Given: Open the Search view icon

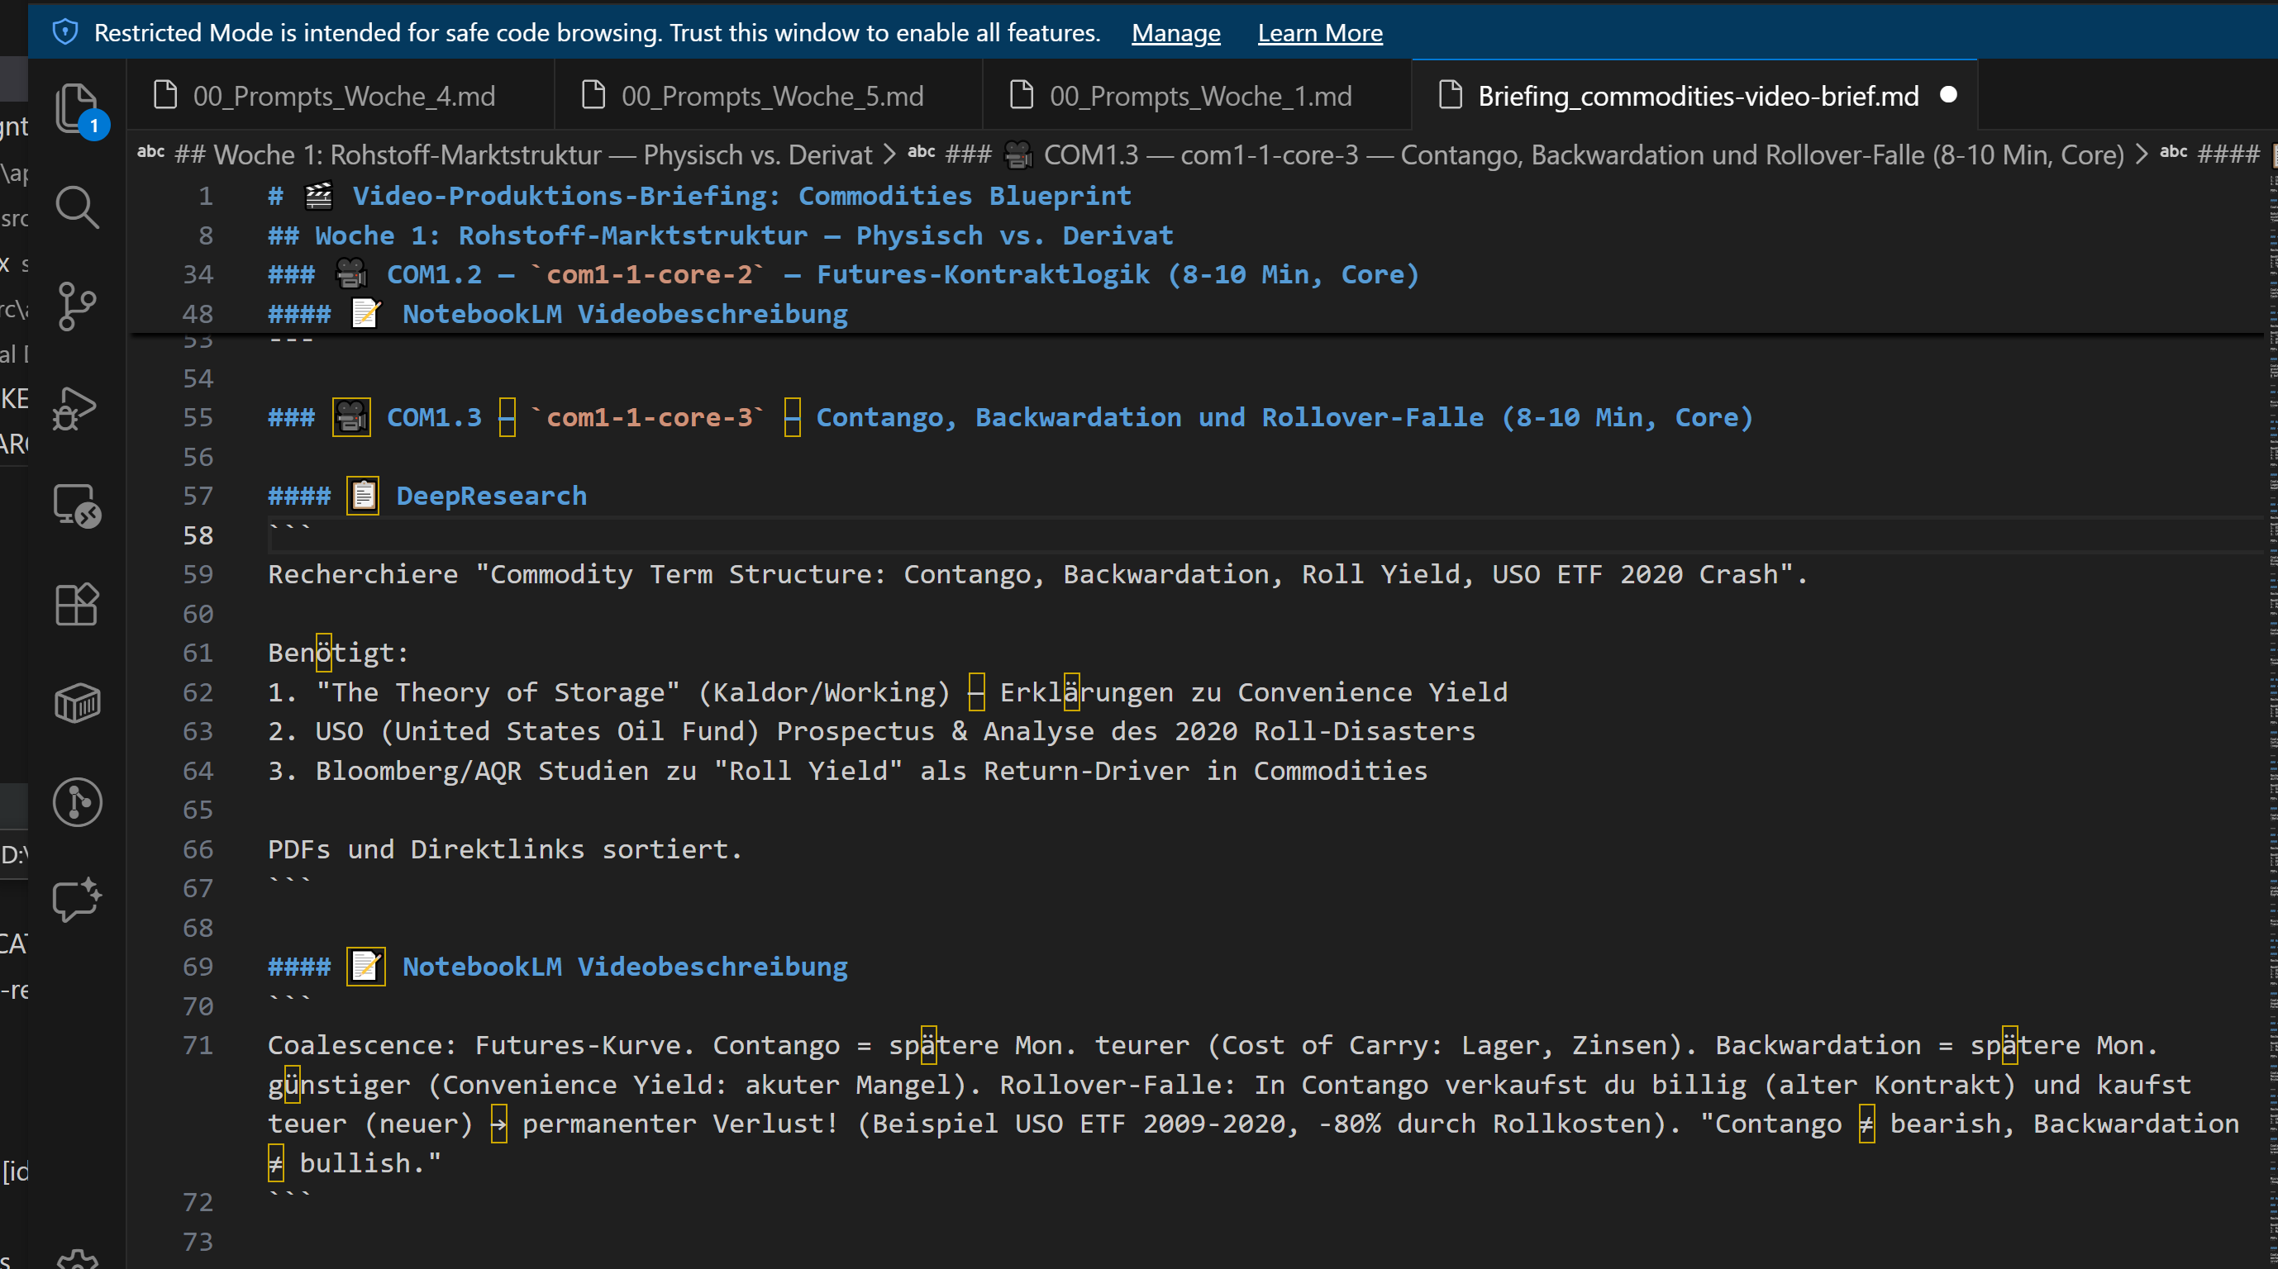Looking at the screenshot, I should point(78,207).
